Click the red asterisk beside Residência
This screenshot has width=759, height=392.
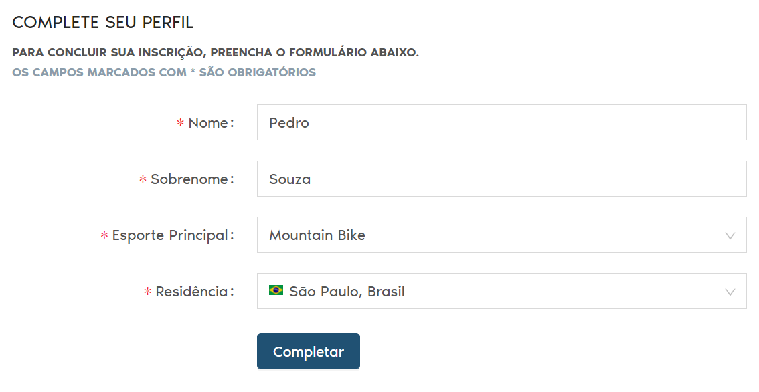pyautogui.click(x=147, y=292)
